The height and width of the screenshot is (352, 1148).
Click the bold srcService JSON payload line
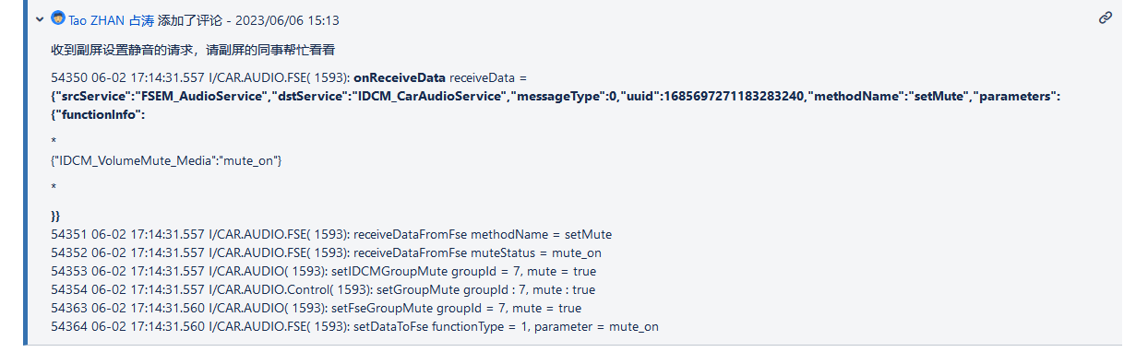point(556,97)
